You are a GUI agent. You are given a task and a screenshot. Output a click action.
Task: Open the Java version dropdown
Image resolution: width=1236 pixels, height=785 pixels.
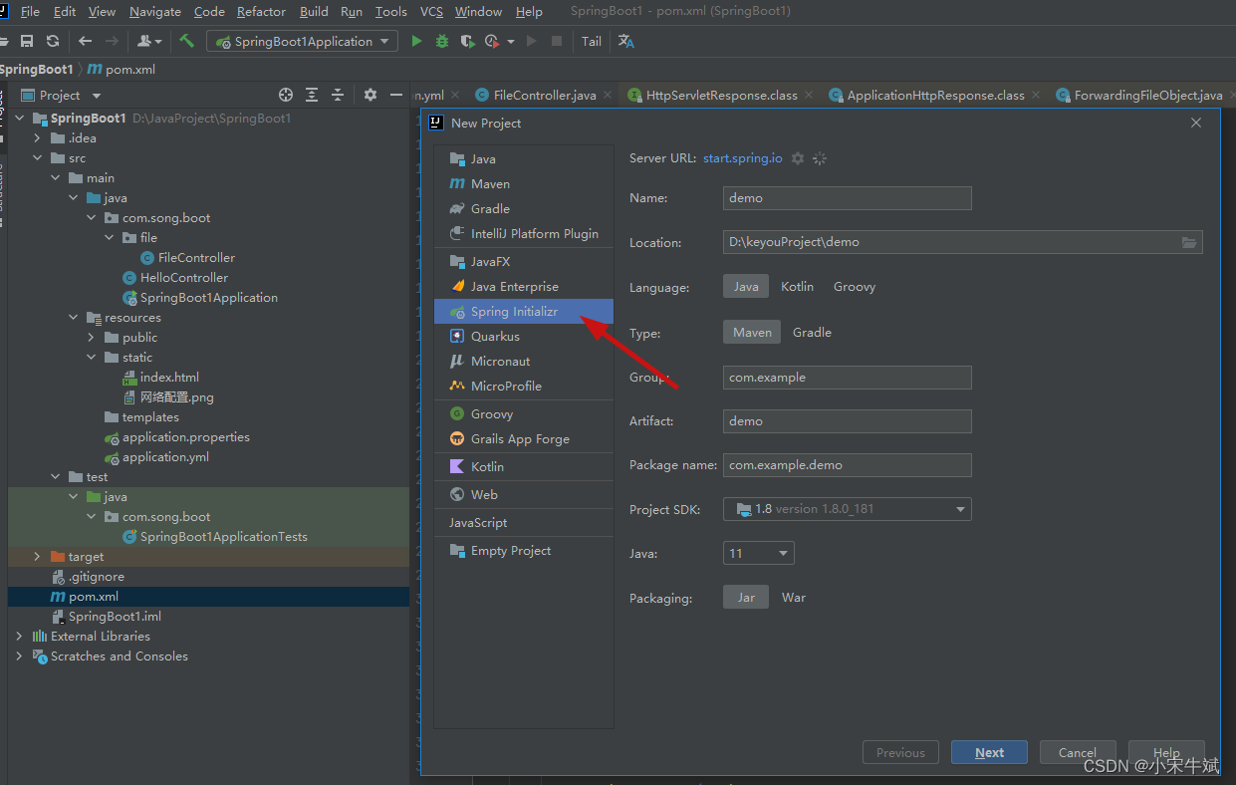(x=759, y=553)
